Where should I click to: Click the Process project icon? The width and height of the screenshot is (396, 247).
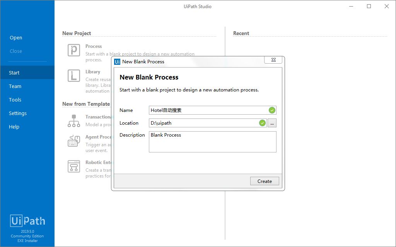pyautogui.click(x=74, y=50)
